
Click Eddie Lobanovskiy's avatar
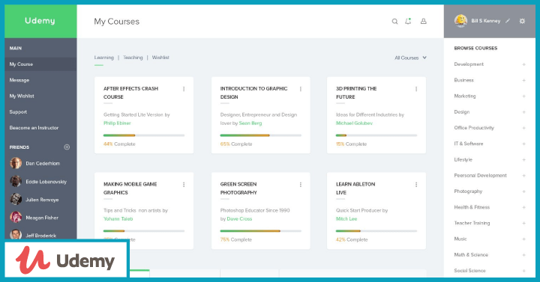coord(16,181)
